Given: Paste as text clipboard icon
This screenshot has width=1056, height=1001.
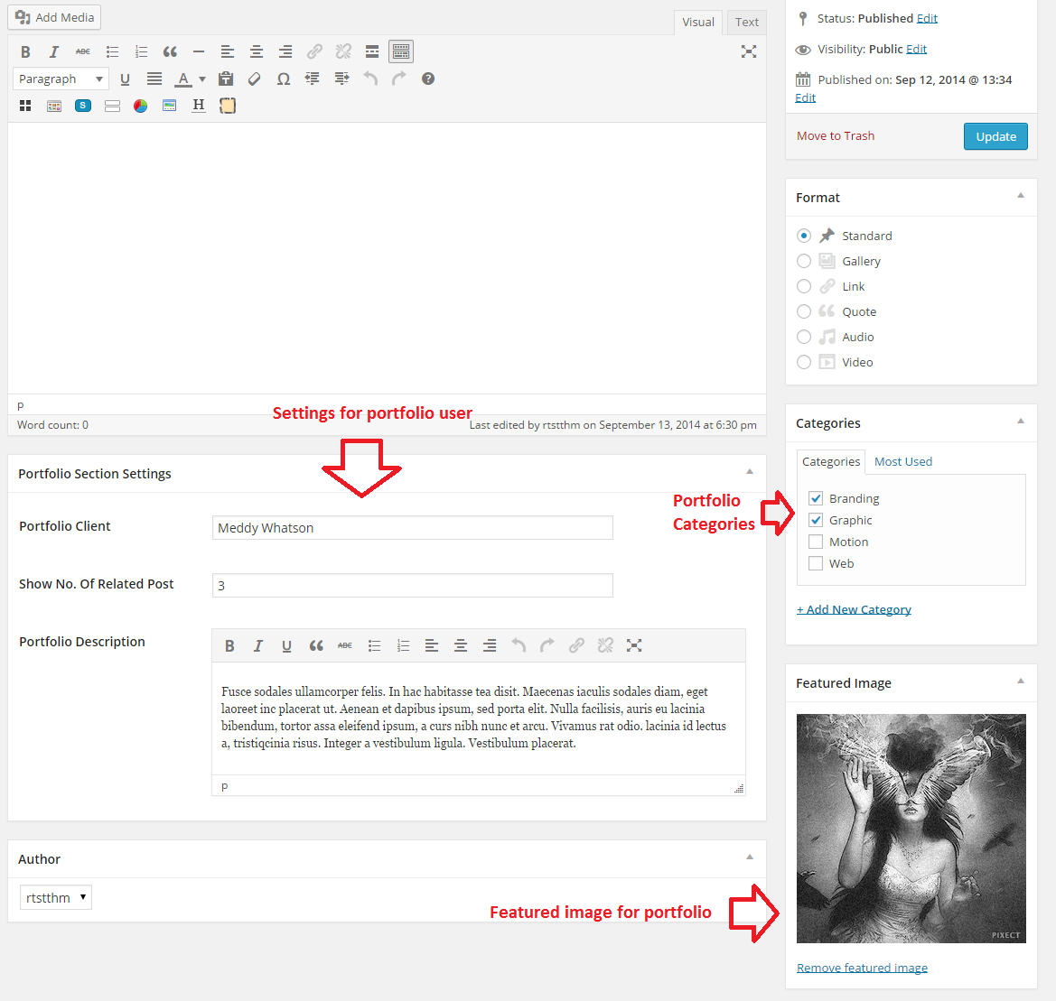Looking at the screenshot, I should 226,79.
